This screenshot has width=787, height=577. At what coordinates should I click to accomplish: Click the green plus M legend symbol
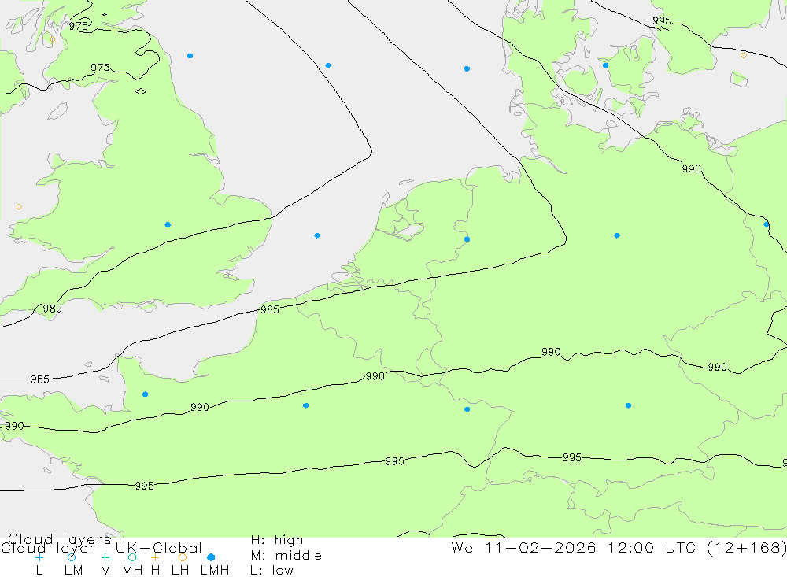pos(105,557)
